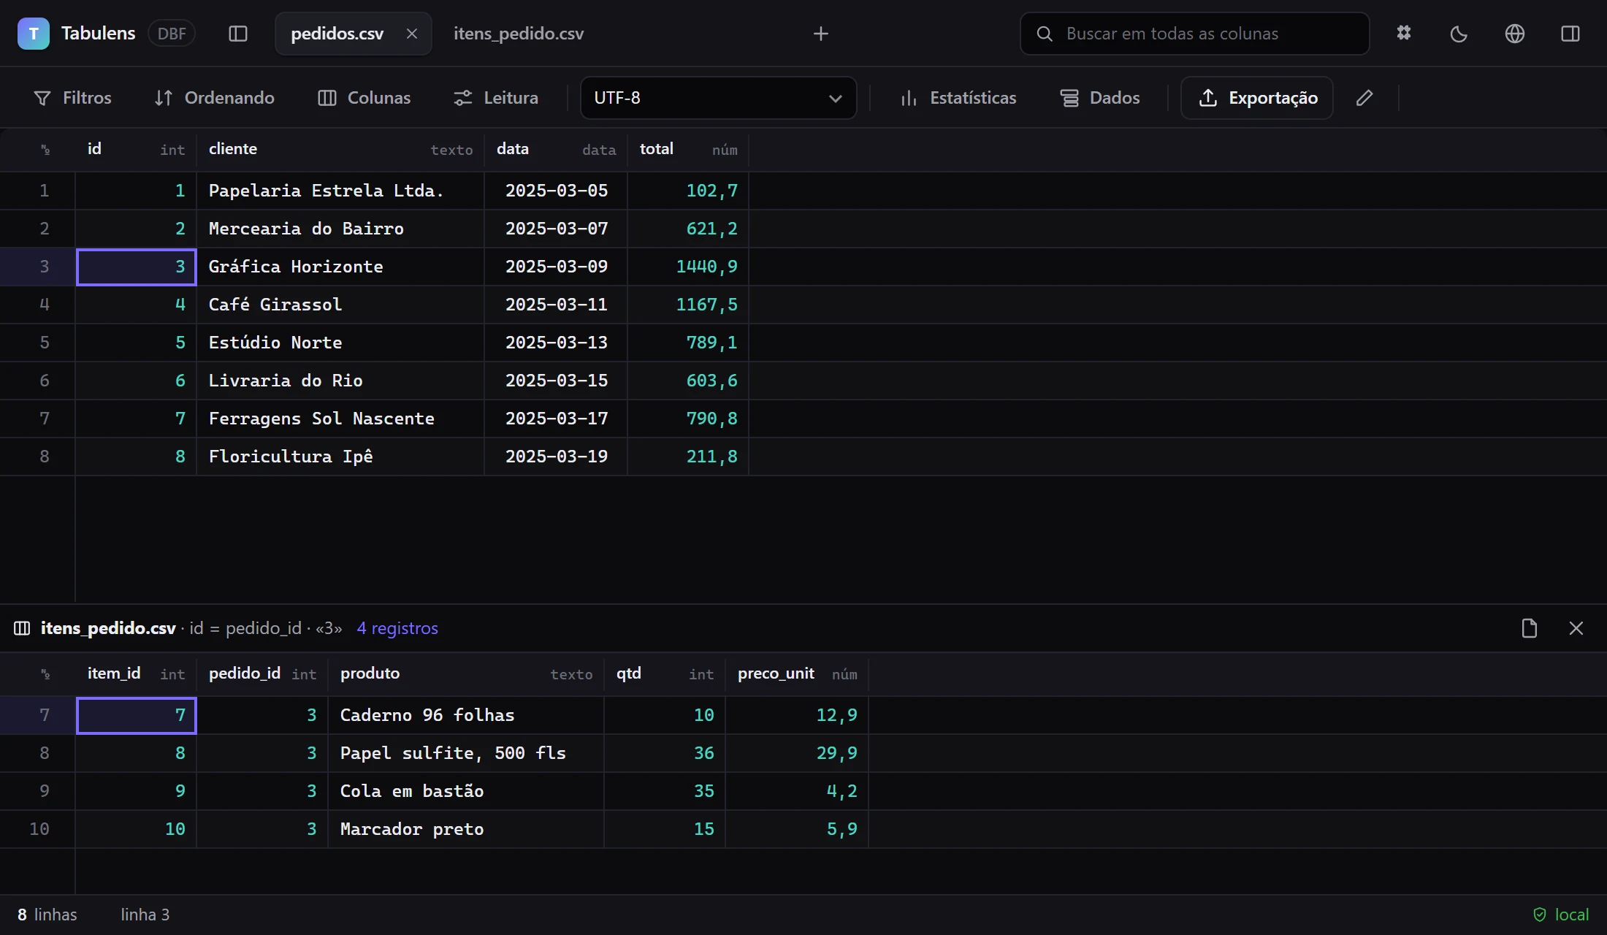Click the preco_unit column header
Viewport: 1607px width, 935px height.
pos(797,674)
